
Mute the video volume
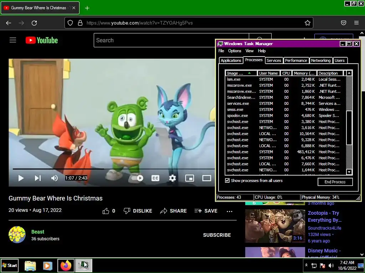click(x=55, y=178)
